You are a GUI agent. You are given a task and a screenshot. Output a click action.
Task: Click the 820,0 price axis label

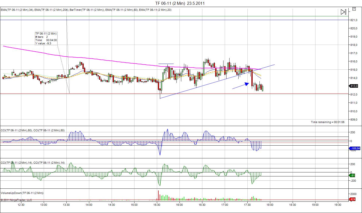354,28
